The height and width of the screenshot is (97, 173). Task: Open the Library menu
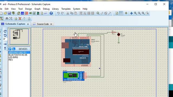point(55,9)
